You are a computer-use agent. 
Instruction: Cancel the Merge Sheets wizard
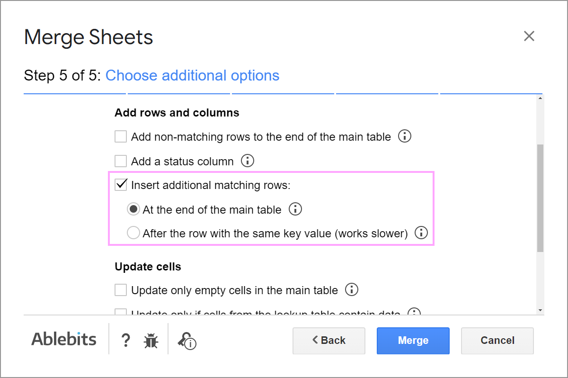pos(497,341)
